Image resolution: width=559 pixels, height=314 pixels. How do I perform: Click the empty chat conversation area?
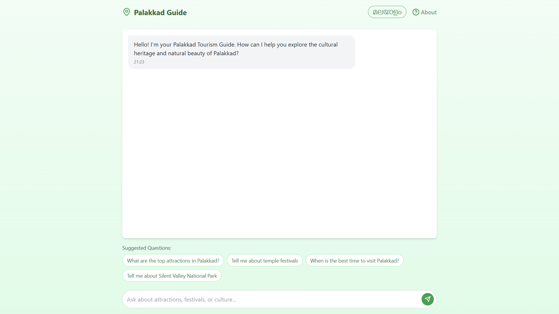point(279,154)
